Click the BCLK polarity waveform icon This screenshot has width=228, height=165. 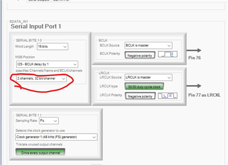click(x=168, y=54)
